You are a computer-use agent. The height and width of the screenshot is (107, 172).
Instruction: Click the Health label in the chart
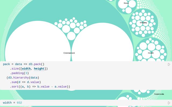click(x=151, y=53)
